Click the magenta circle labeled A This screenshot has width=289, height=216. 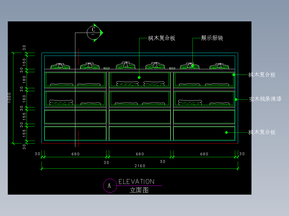coord(110,186)
